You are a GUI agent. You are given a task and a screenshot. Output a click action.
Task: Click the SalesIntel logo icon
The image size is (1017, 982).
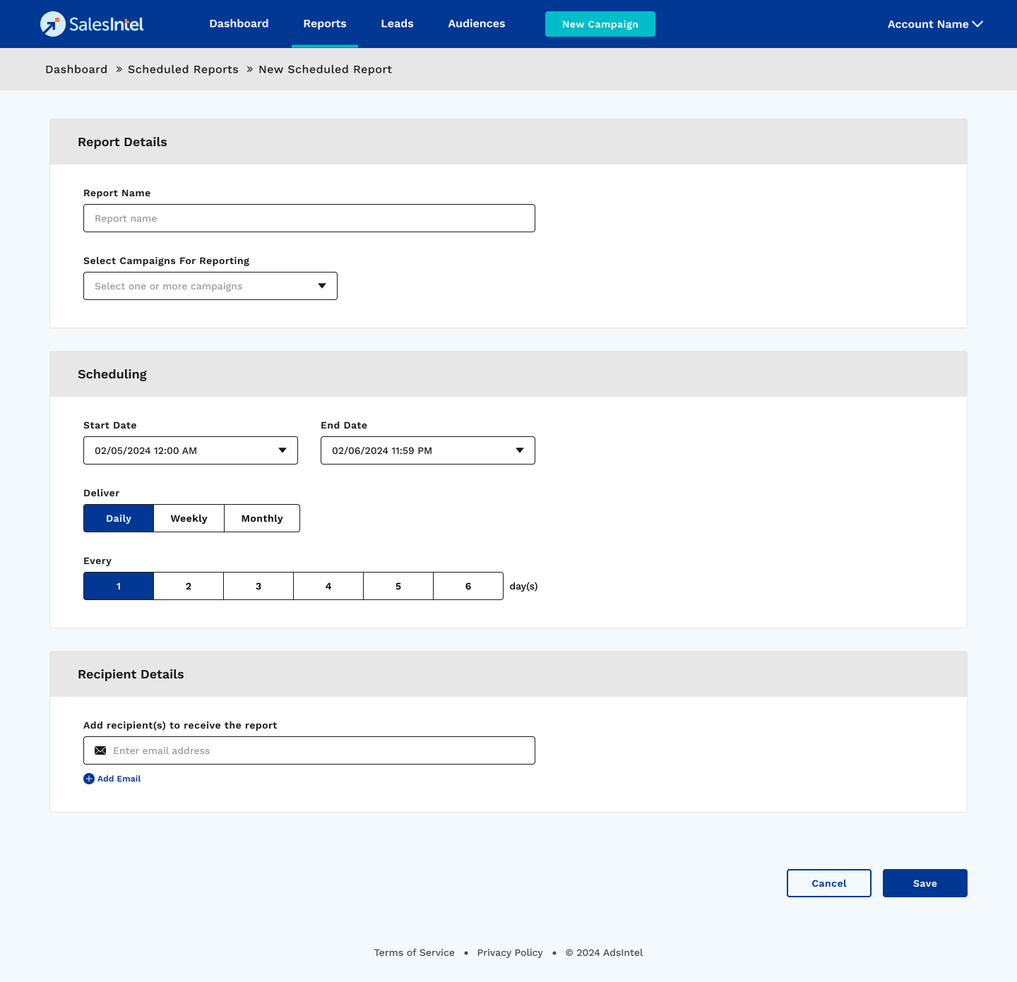pos(53,24)
